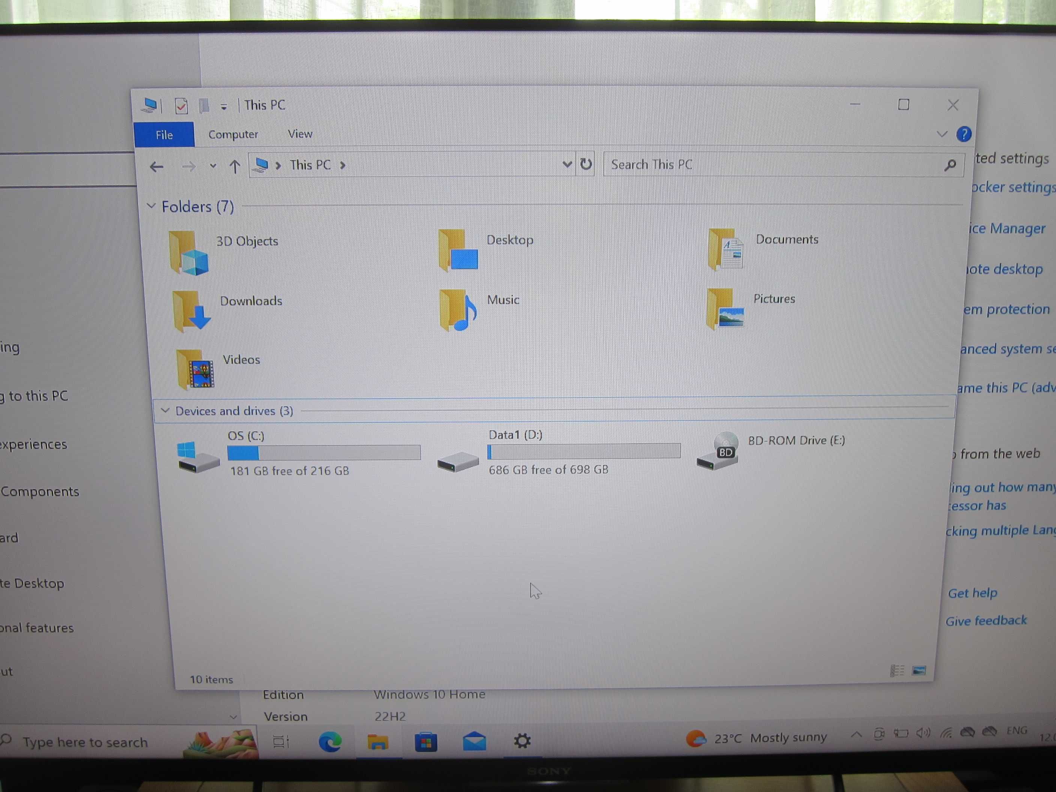The width and height of the screenshot is (1056, 792).
Task: Open Mail app from taskbar
Action: [474, 741]
